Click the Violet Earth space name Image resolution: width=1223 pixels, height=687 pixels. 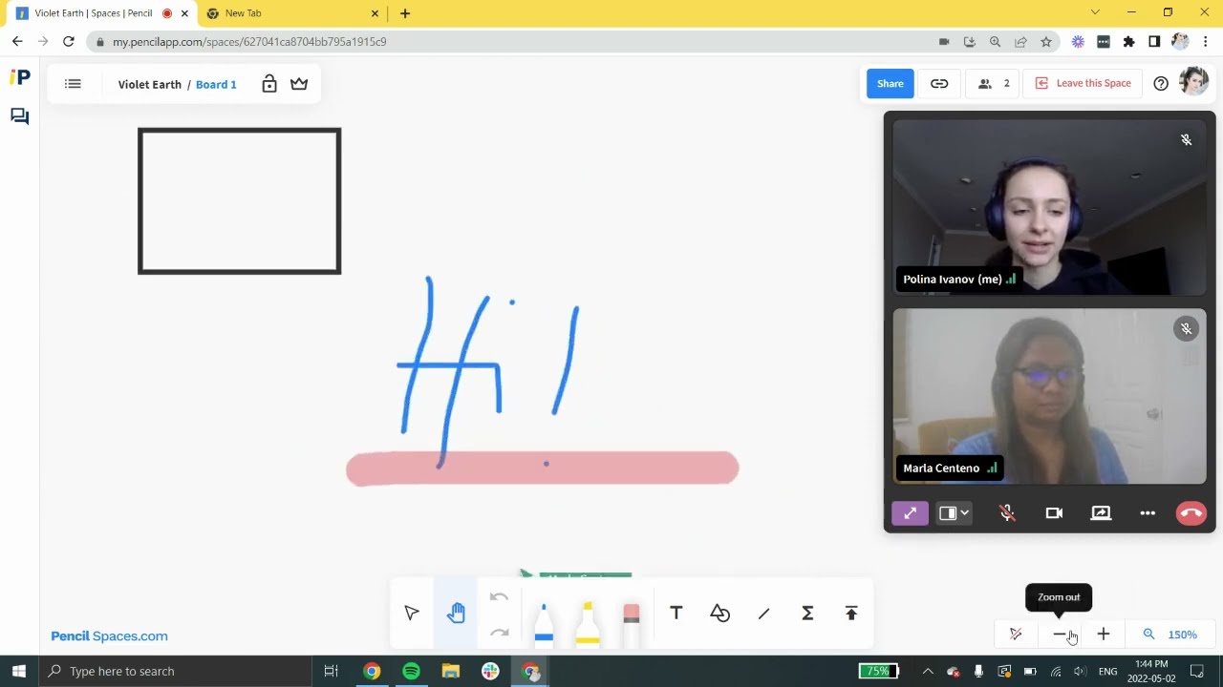150,84
